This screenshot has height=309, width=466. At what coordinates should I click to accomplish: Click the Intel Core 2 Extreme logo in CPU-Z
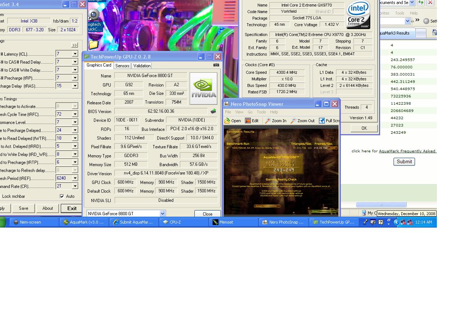pyautogui.click(x=358, y=15)
